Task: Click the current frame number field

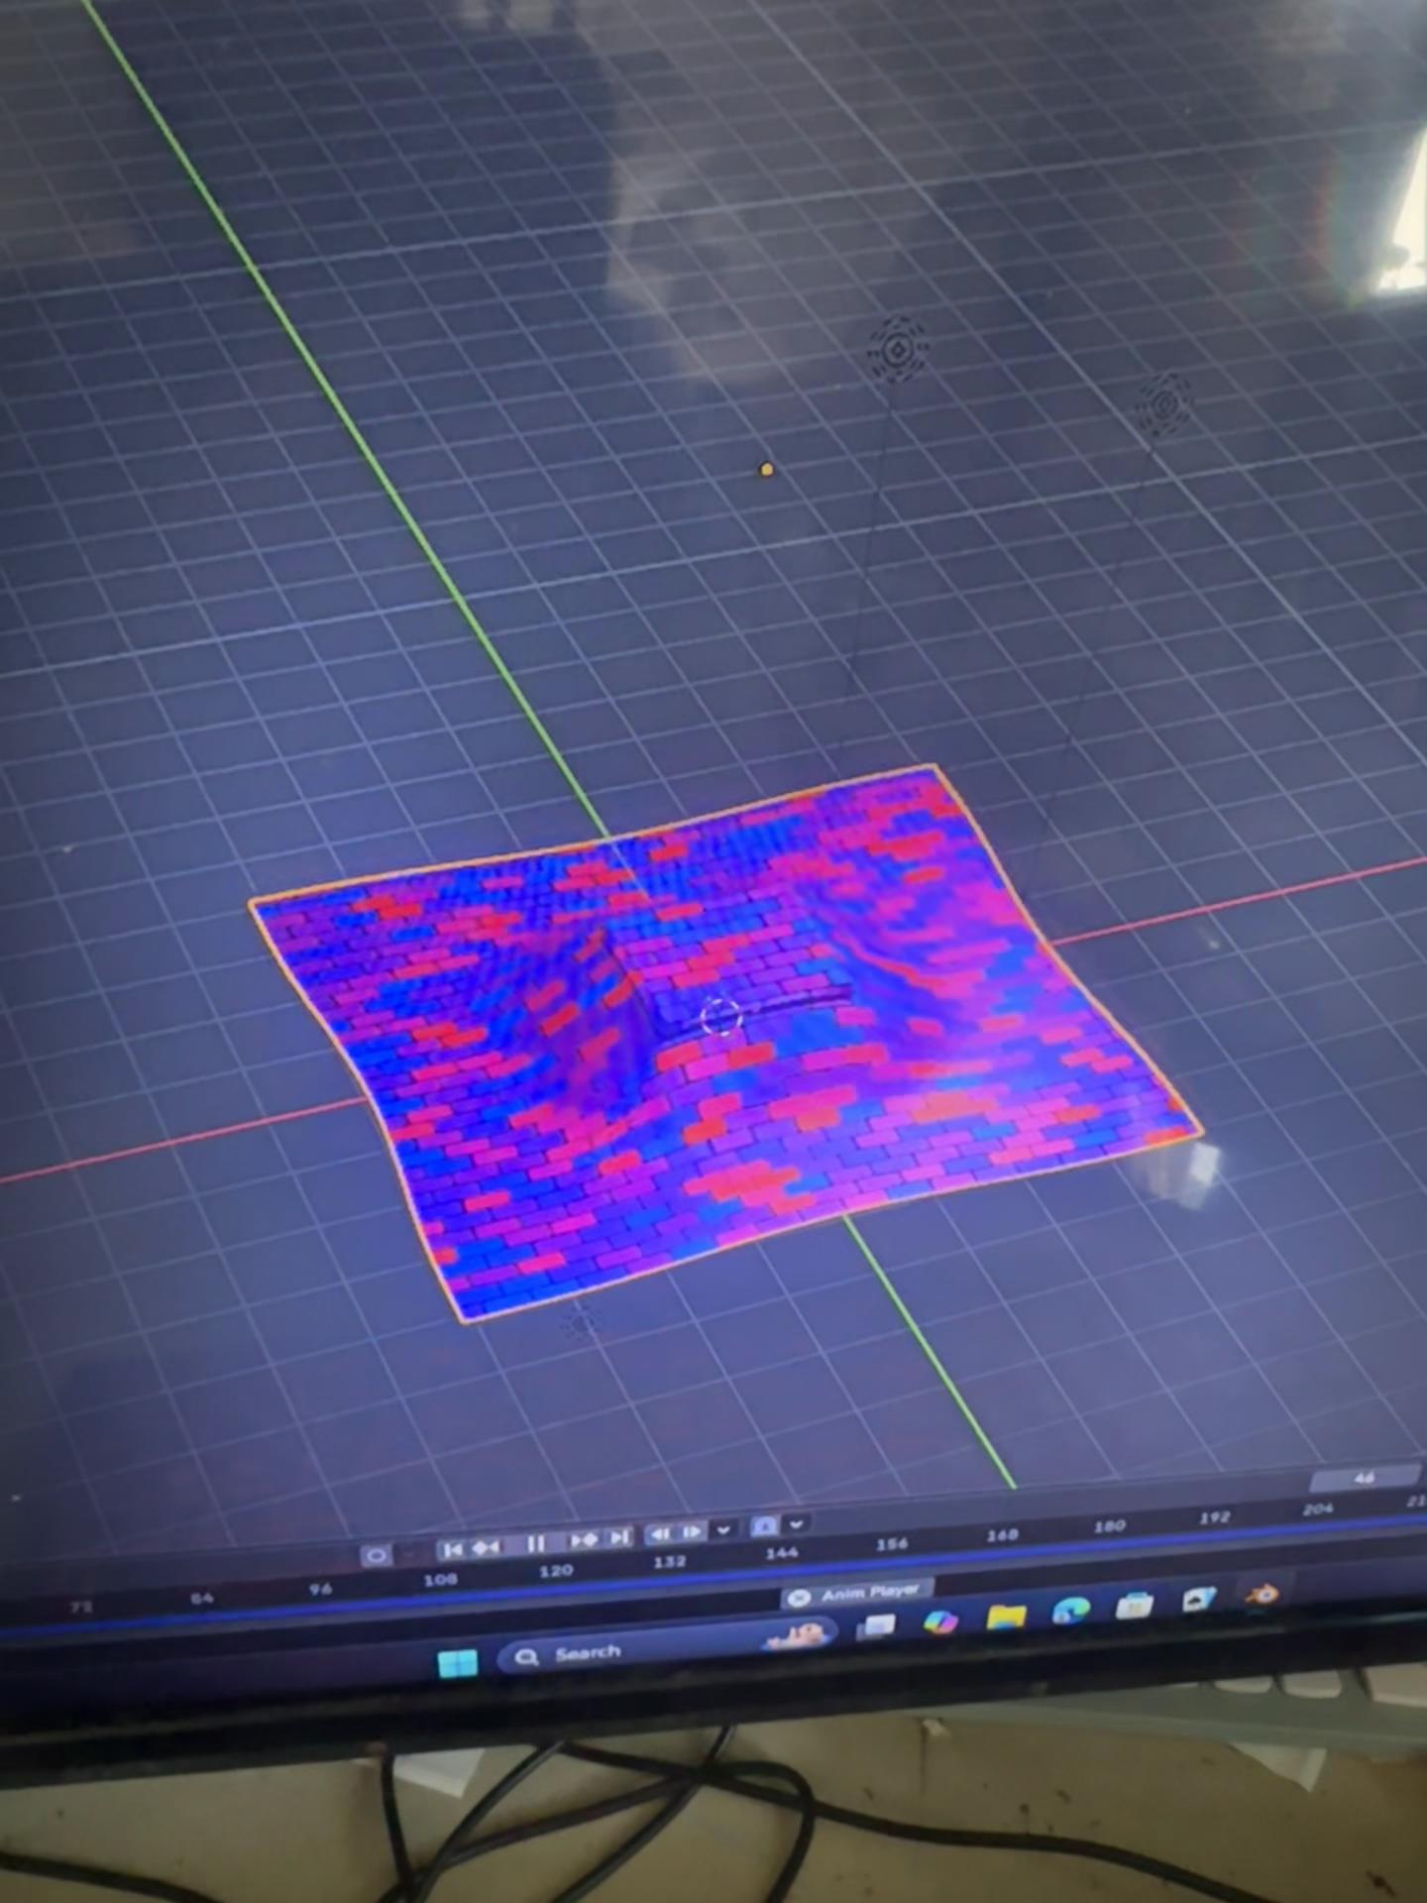Action: (x=1365, y=1479)
